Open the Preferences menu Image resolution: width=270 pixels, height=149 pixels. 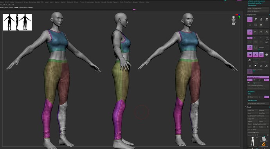pos(90,2)
